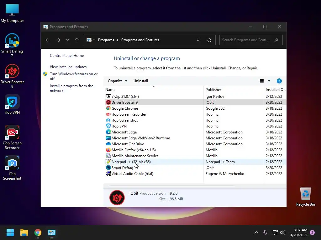Open Smart Defrag 7 desktop shortcut
Image resolution: width=321 pixels, height=240 pixels.
pos(12,45)
